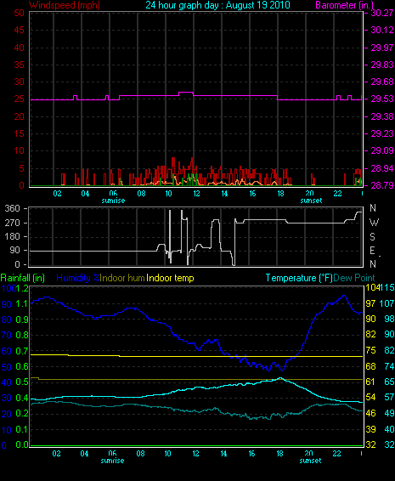The image size is (395, 481).
Task: Click the teal "Dew Point" legend label
Action: (x=354, y=278)
